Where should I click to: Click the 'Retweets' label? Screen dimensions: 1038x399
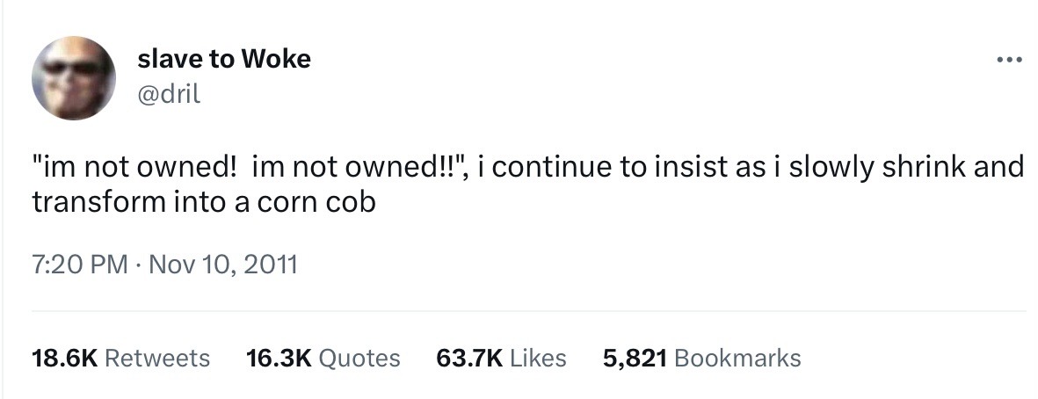click(x=157, y=358)
